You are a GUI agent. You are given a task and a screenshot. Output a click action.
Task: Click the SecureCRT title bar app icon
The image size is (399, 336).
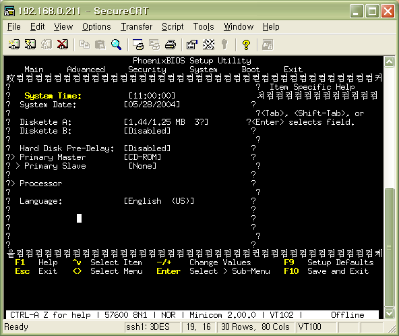(x=9, y=11)
